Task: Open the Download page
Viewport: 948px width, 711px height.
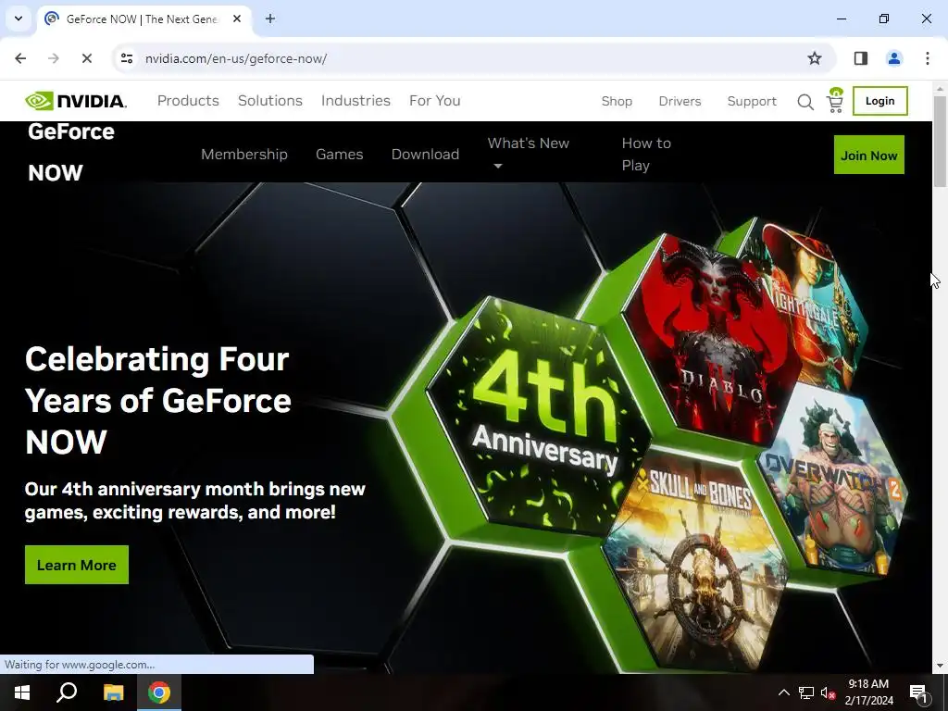Action: pyautogui.click(x=425, y=155)
